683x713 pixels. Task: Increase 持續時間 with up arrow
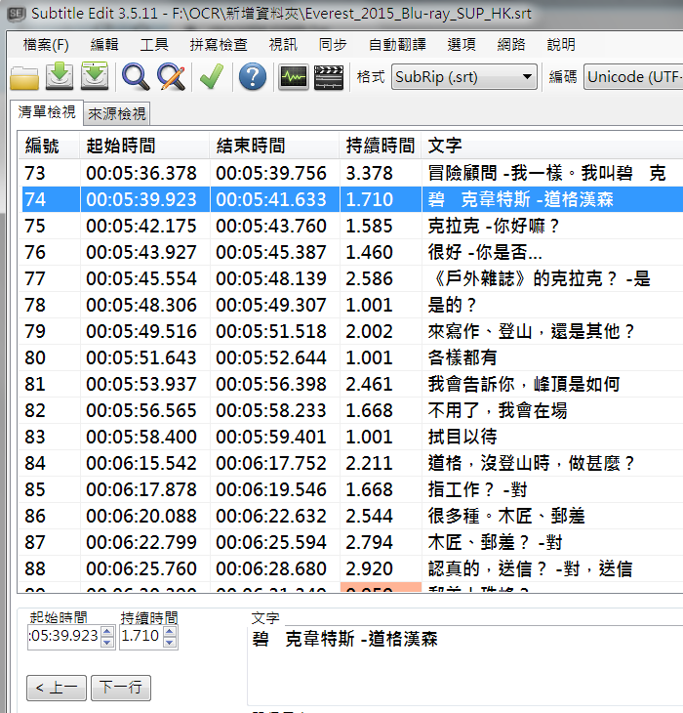(x=170, y=631)
